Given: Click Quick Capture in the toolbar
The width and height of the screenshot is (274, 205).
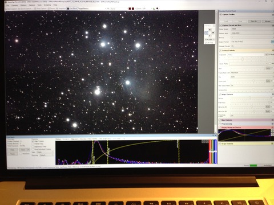Looking at the screenshot, I should 25,9.
